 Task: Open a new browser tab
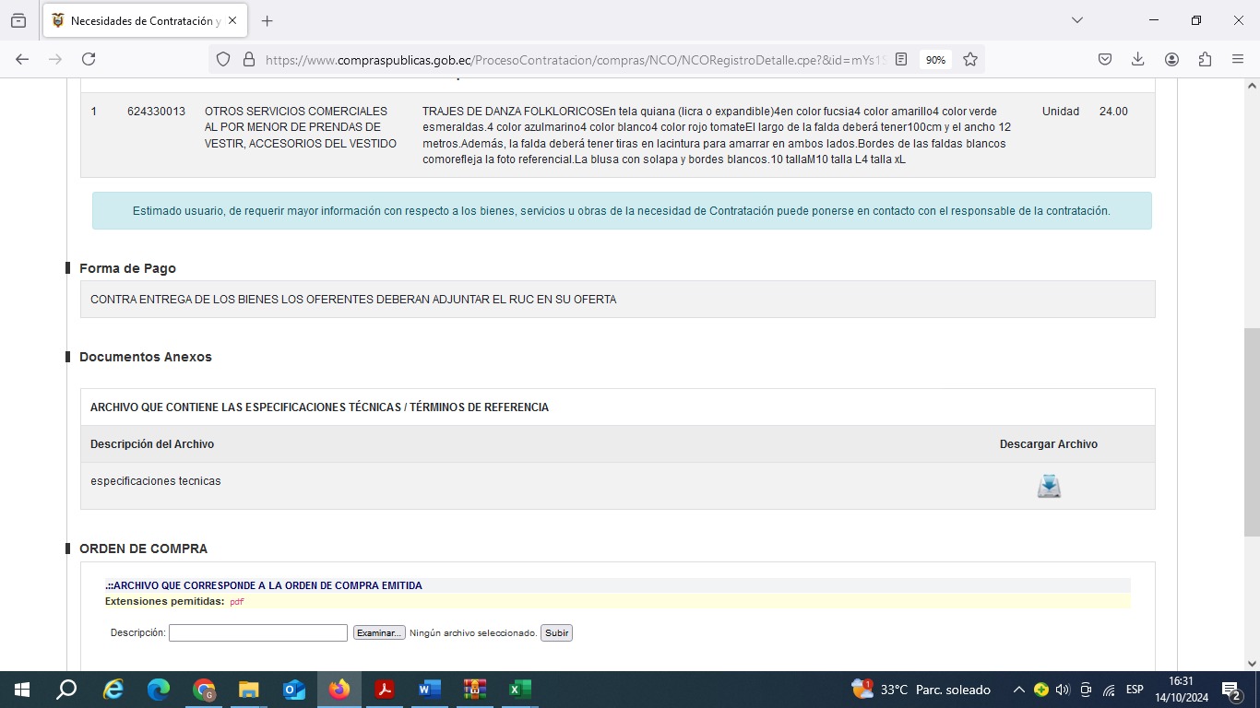pos(267,21)
